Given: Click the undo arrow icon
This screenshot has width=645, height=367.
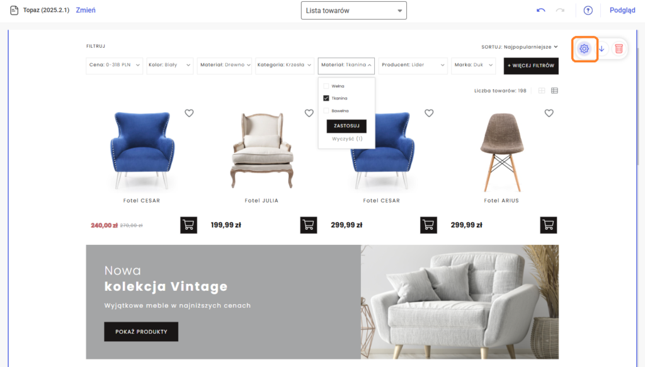Looking at the screenshot, I should tap(541, 10).
